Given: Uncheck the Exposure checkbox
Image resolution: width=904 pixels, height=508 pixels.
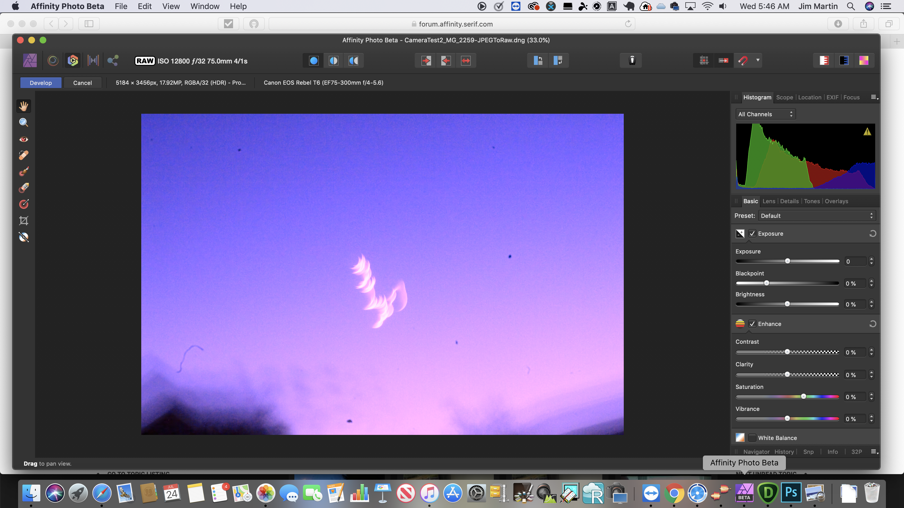Looking at the screenshot, I should pos(752,233).
